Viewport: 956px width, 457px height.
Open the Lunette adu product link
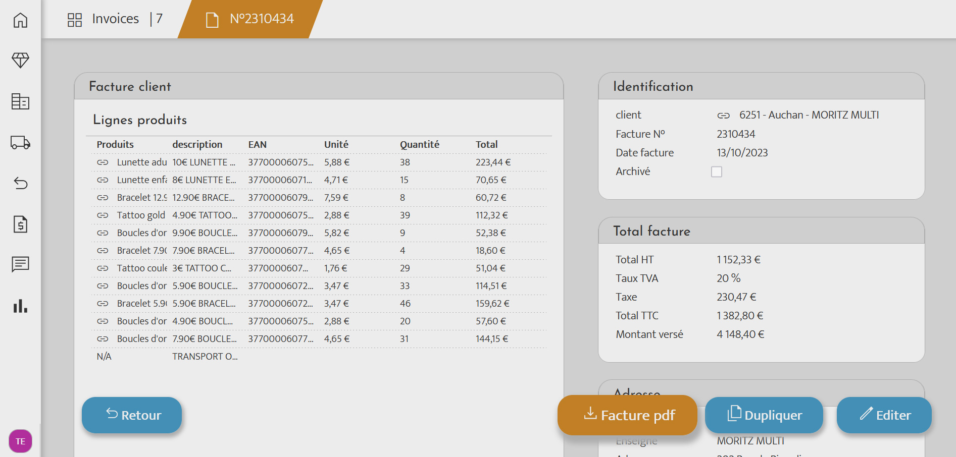coord(142,162)
